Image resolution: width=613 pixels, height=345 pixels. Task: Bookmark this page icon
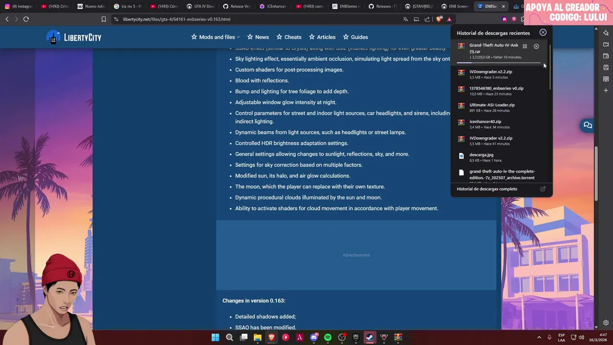tap(103, 19)
